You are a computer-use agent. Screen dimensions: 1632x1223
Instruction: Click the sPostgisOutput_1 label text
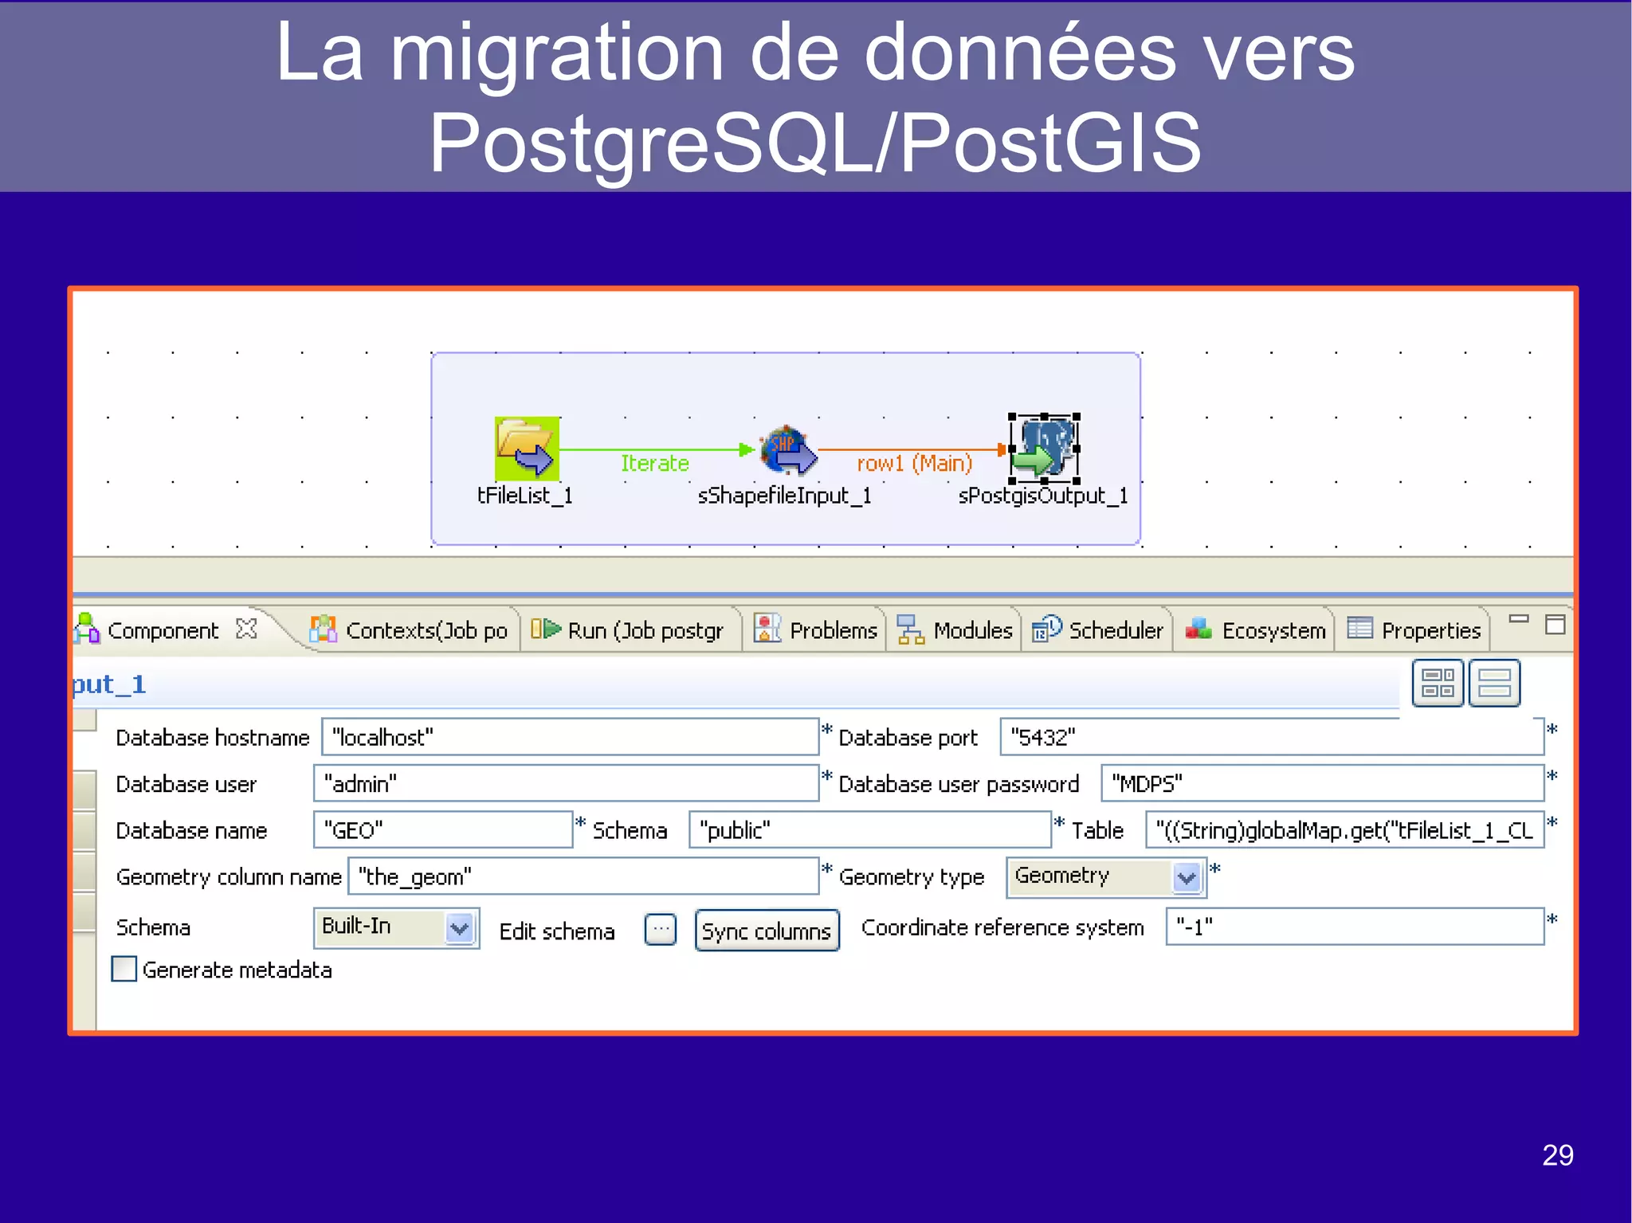1043,496
